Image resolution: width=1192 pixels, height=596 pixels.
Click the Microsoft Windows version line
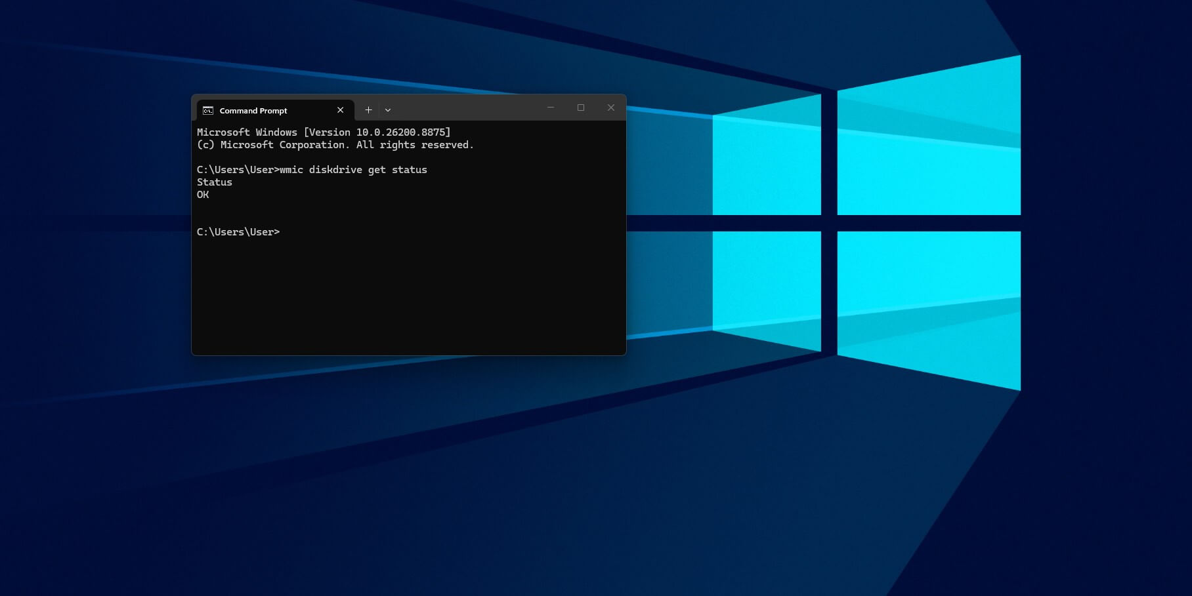(x=324, y=132)
